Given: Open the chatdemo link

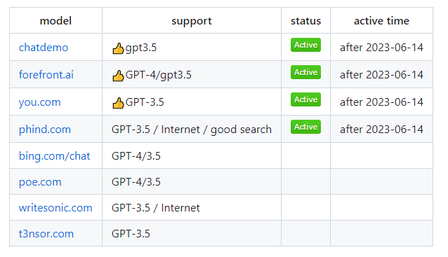Looking at the screenshot, I should pyautogui.click(x=44, y=48).
